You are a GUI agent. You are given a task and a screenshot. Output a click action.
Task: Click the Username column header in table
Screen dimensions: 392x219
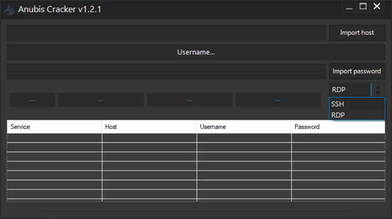pos(244,127)
